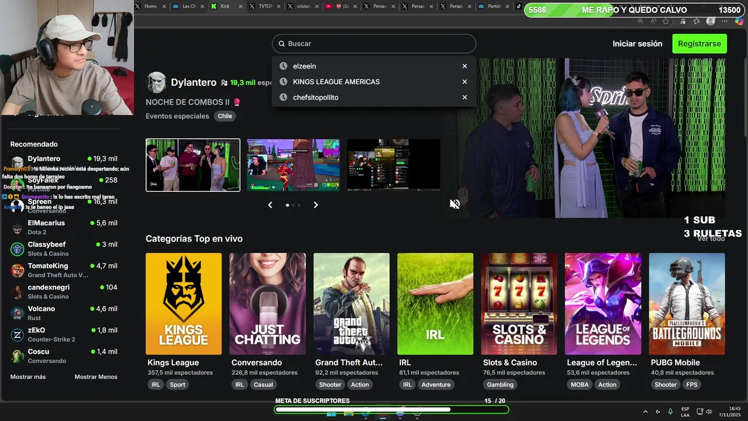Click the Iniciar sesión link
The image size is (748, 421).
tap(637, 44)
